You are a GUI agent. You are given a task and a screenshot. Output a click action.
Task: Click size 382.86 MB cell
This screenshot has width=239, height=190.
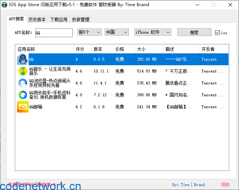[147, 59]
